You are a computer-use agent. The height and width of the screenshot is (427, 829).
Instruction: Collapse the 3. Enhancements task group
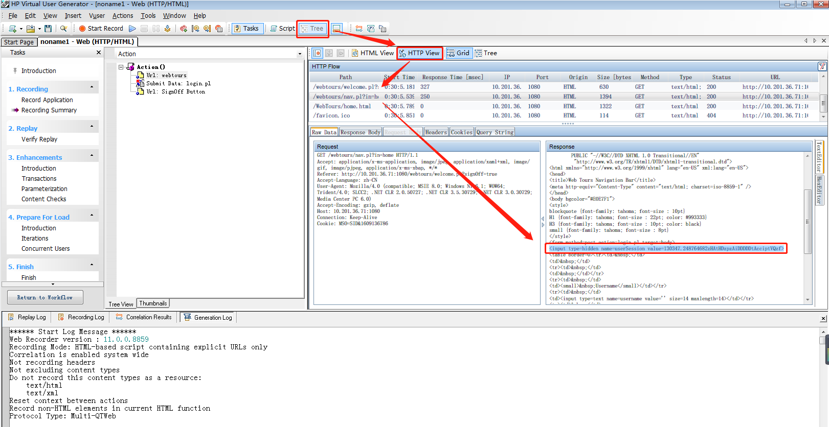click(x=92, y=156)
